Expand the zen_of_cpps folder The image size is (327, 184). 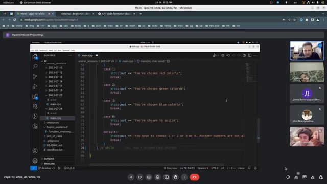pos(54,136)
